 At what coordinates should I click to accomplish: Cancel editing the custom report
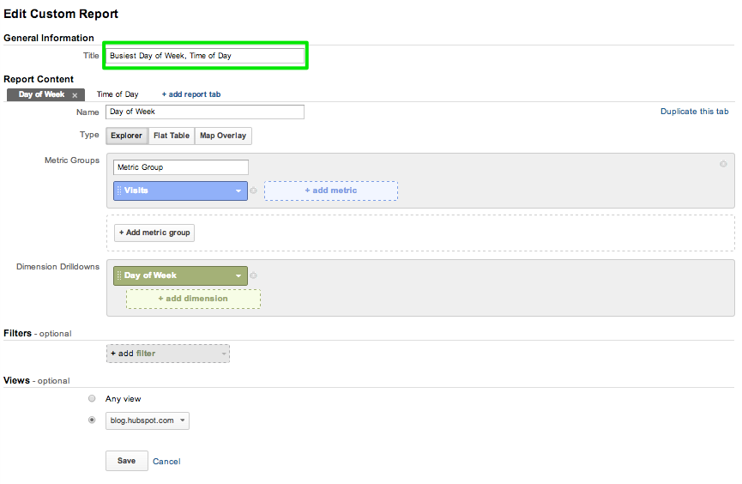[166, 462]
